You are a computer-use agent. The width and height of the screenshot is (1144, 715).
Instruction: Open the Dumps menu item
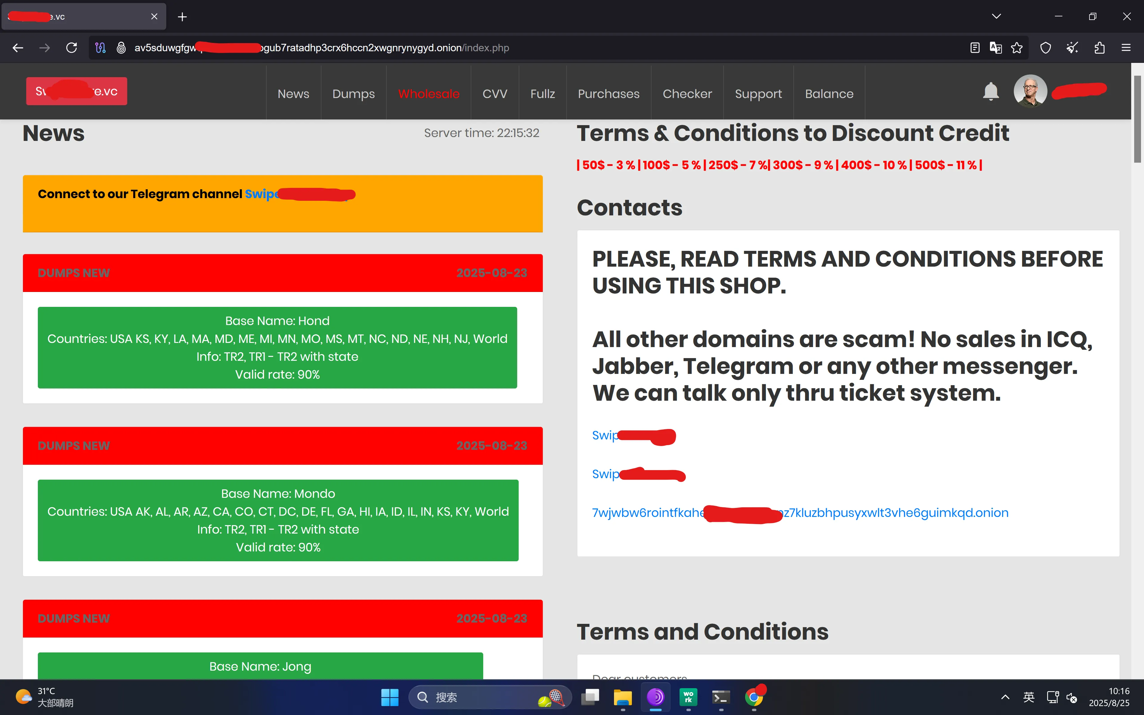pyautogui.click(x=354, y=94)
